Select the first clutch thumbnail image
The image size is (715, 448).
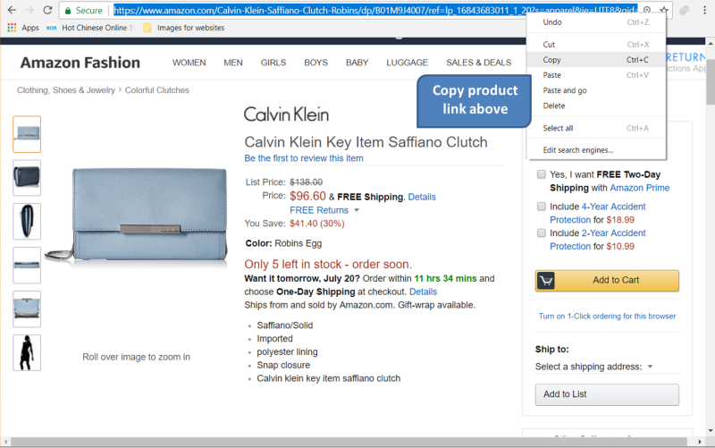click(27, 134)
